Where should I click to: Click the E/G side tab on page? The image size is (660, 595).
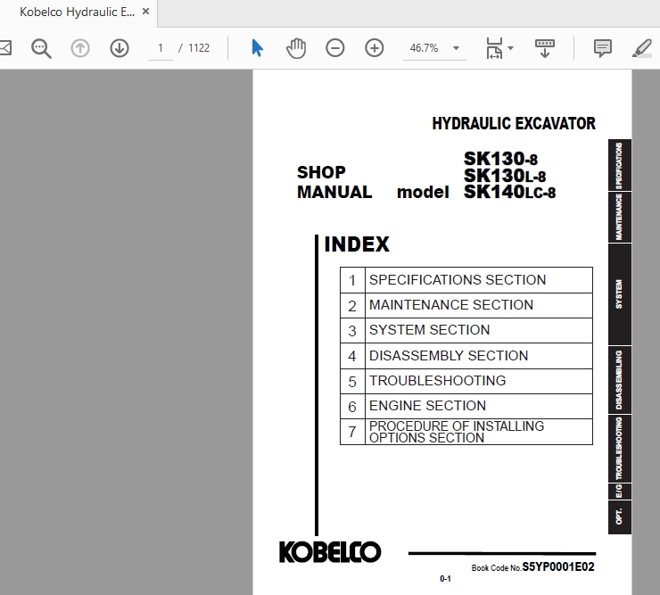tap(620, 492)
